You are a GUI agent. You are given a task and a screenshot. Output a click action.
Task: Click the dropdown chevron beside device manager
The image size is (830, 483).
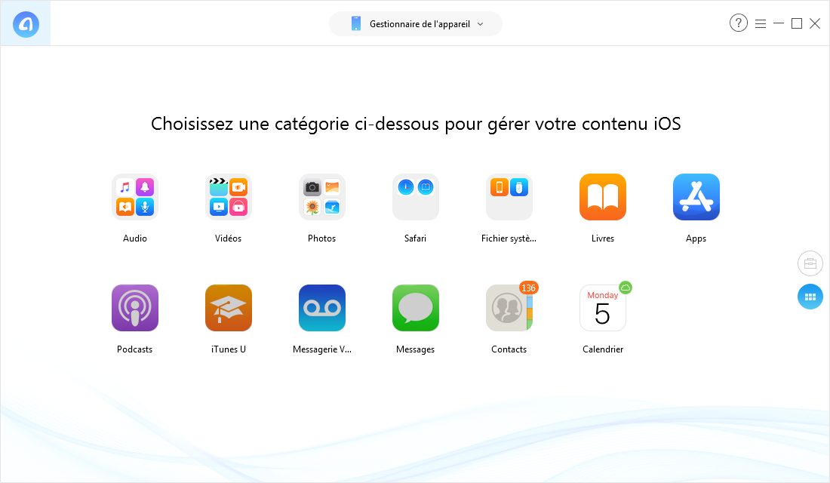pyautogui.click(x=480, y=24)
